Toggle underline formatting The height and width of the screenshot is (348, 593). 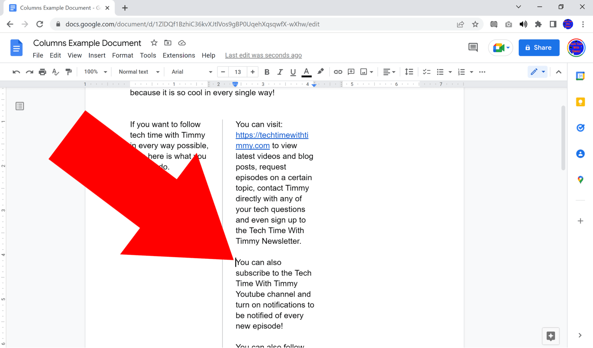pyautogui.click(x=293, y=71)
